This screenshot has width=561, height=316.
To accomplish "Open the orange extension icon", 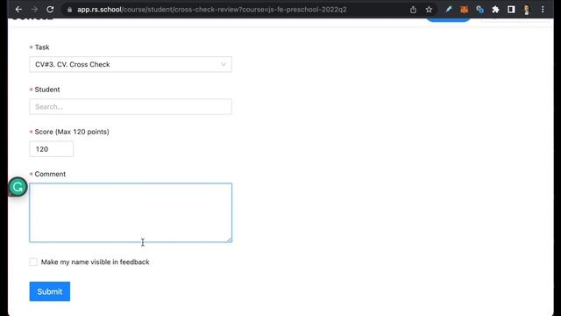I will click(x=464, y=10).
